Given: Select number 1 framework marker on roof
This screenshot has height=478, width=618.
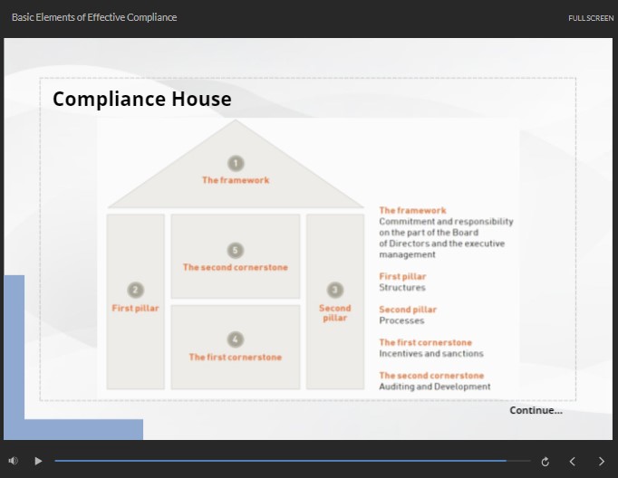Looking at the screenshot, I should [236, 164].
